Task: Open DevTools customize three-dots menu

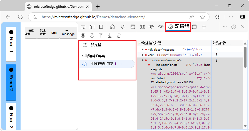Action: [x=225, y=27]
